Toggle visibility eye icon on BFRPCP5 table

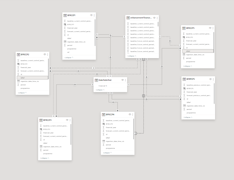click(x=211, y=79)
